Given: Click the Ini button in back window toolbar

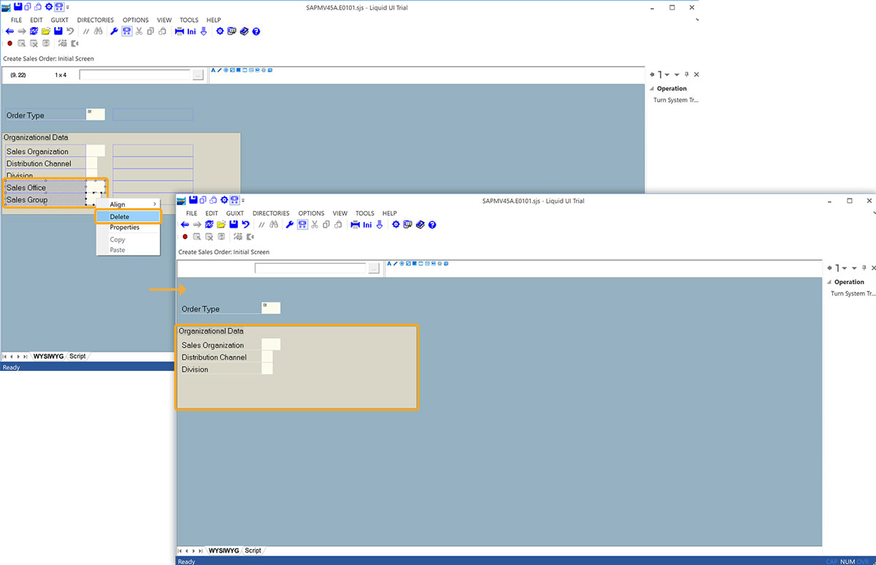Looking at the screenshot, I should click(x=191, y=31).
